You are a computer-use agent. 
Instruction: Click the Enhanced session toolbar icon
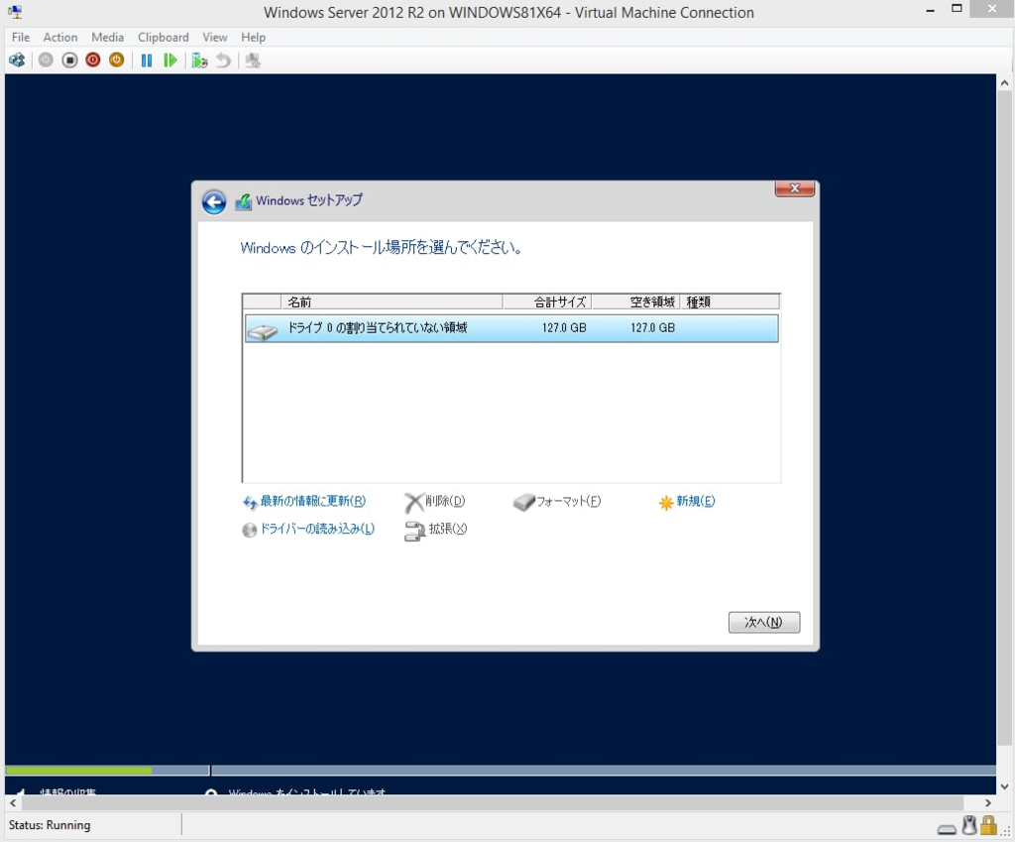click(x=253, y=60)
